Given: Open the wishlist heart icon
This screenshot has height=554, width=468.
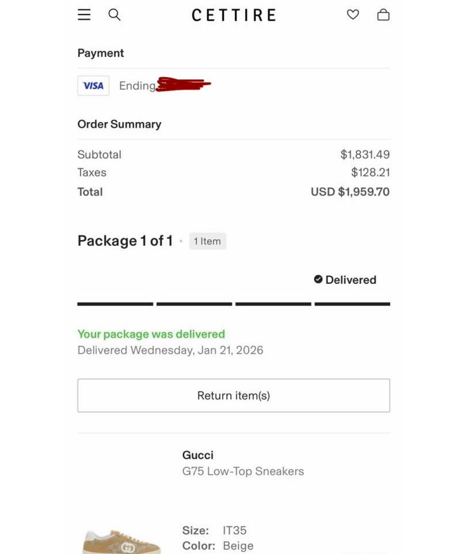Looking at the screenshot, I should tap(353, 15).
